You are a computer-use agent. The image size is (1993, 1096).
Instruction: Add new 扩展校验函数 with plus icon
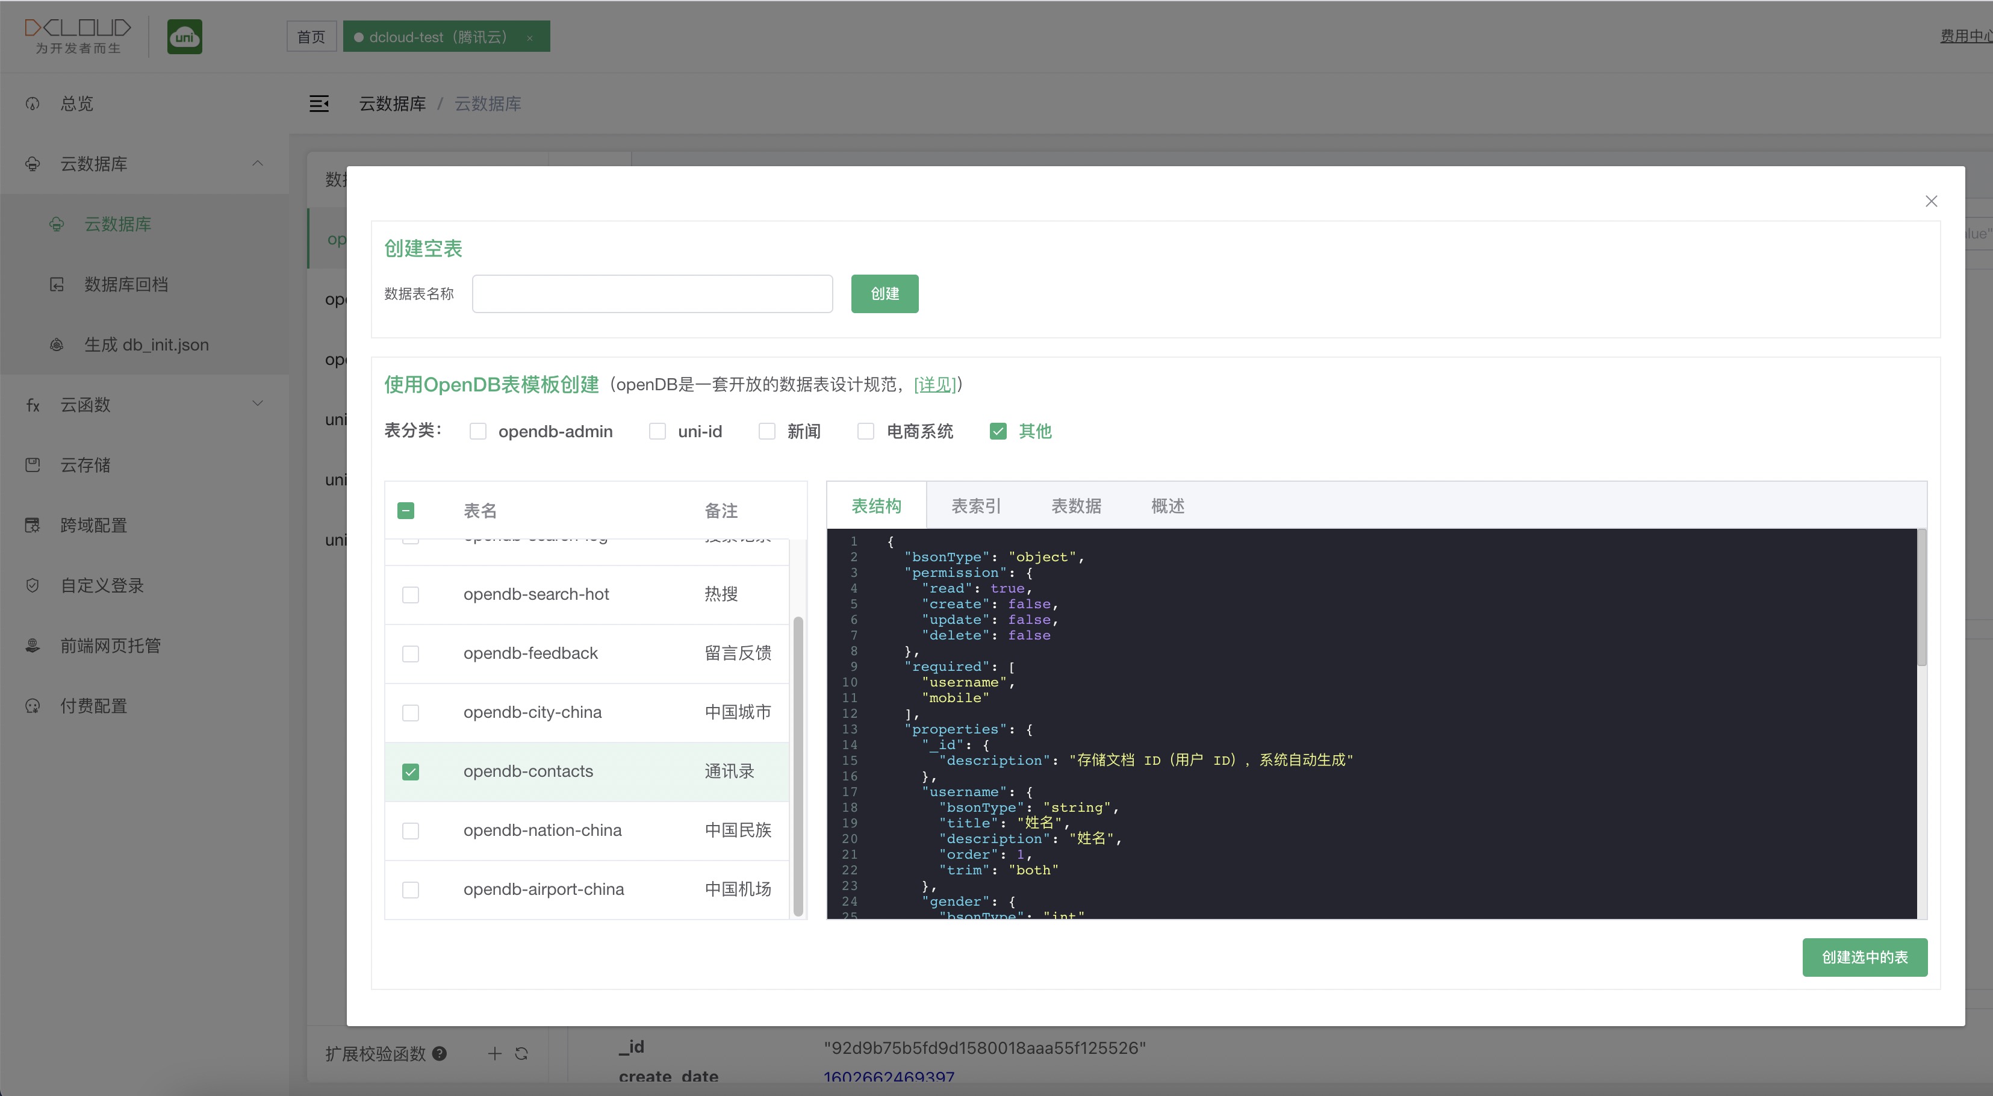click(x=494, y=1053)
